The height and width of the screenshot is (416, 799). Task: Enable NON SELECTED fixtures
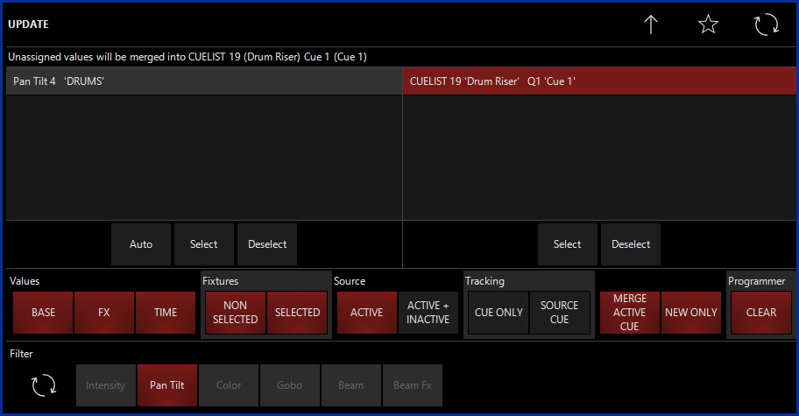[236, 313]
